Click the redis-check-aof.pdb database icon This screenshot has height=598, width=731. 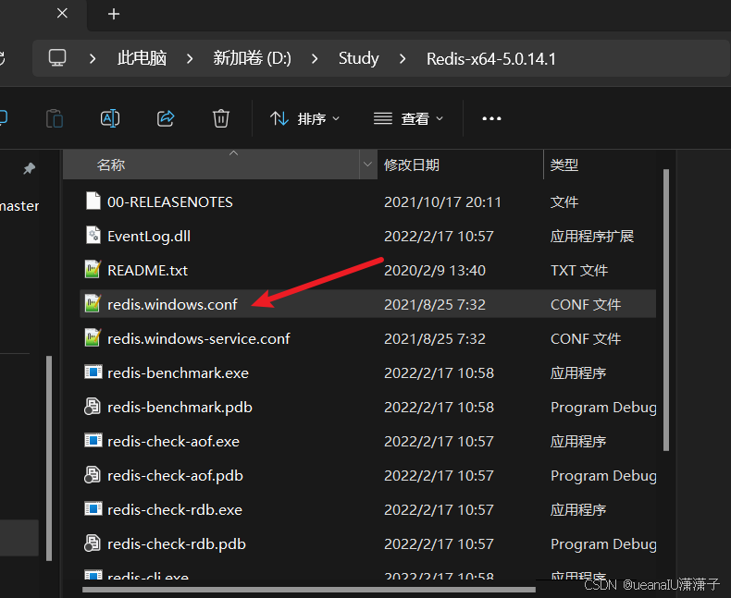(x=93, y=475)
